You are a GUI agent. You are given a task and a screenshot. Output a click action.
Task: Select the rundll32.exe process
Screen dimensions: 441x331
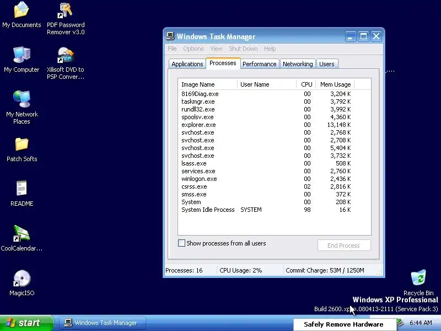tap(266, 109)
